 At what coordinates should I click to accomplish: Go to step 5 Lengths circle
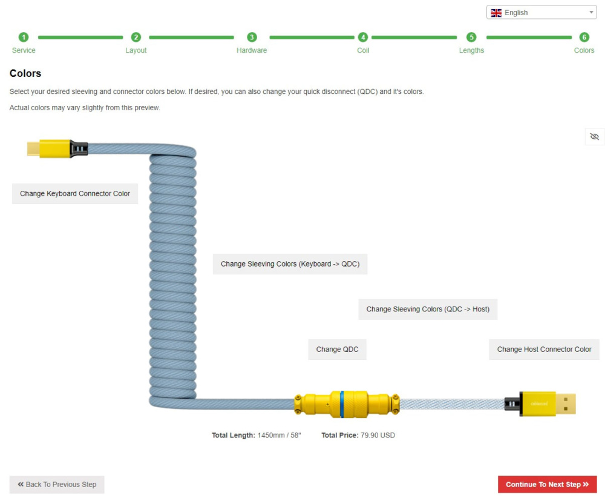click(x=471, y=37)
